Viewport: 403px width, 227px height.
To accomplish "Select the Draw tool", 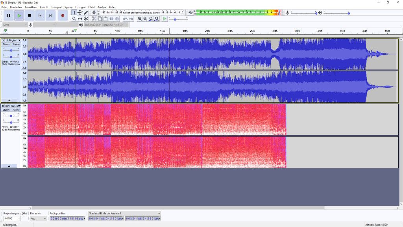I will click(85, 12).
